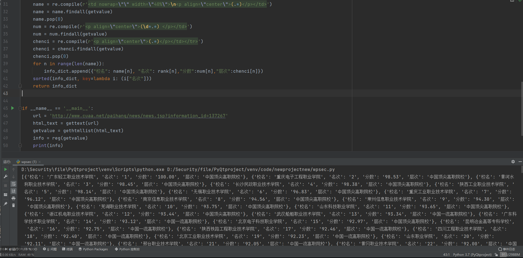Click the wpsec.py path in console output
Screen dimensions: 523x258
pos(251,170)
